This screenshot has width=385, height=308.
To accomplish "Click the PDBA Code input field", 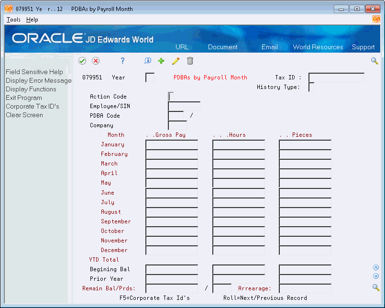I will [176, 116].
